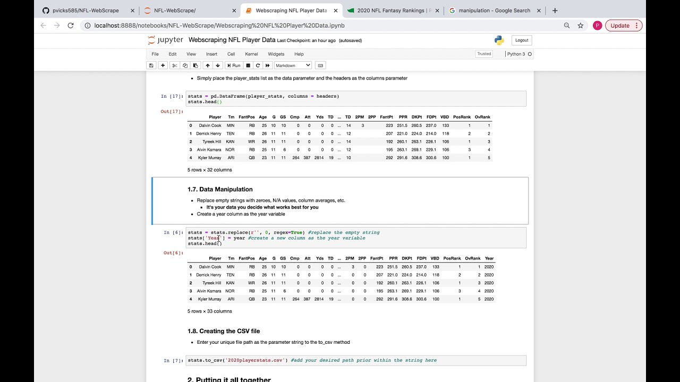Bookmark this page with star icon
The height and width of the screenshot is (382, 680).
pos(581,25)
